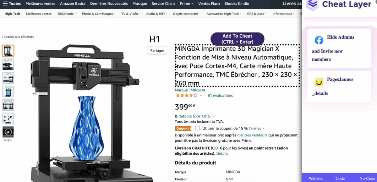The height and width of the screenshot is (182, 377).
Task: Switch to the Code tab
Action: [x=340, y=178]
